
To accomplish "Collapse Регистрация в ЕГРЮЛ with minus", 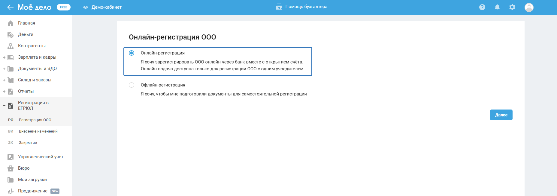I will (4, 106).
